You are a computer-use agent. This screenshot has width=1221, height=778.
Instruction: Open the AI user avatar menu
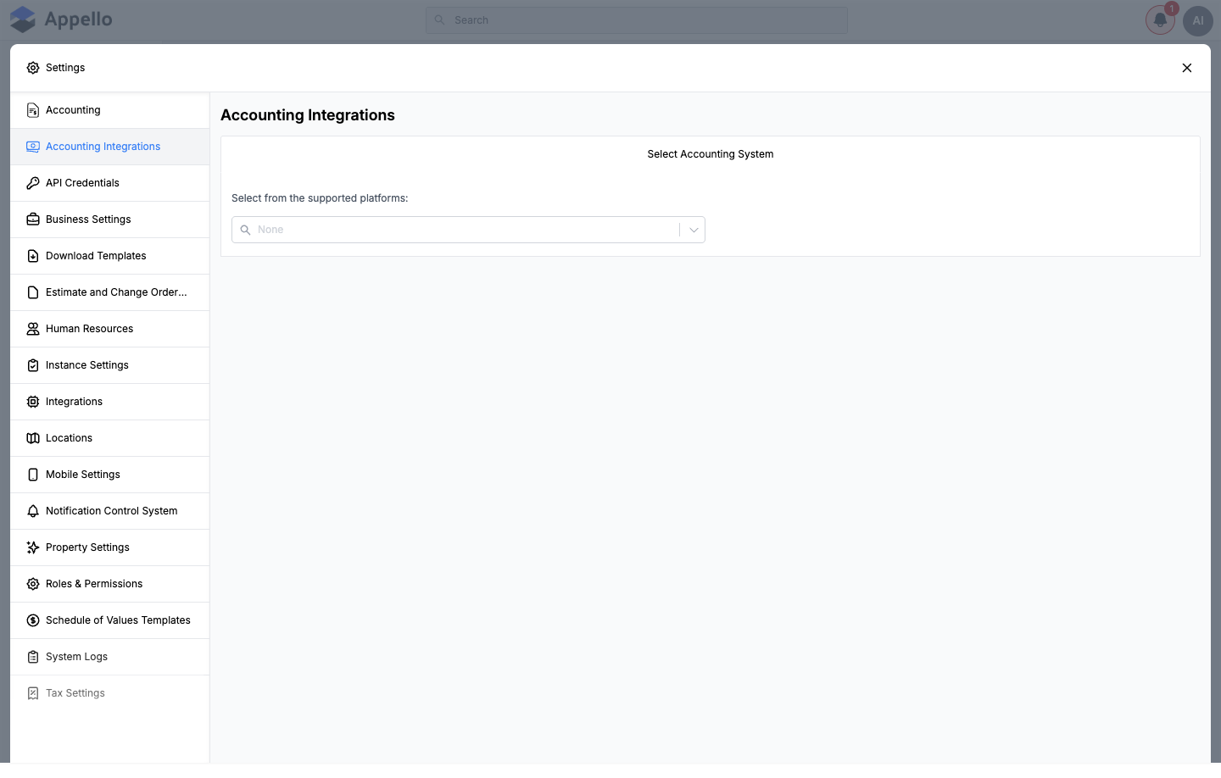[x=1198, y=20]
